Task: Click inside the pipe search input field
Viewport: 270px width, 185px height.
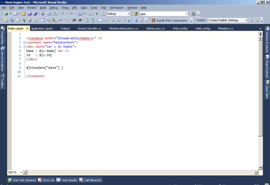Action: click(x=162, y=14)
